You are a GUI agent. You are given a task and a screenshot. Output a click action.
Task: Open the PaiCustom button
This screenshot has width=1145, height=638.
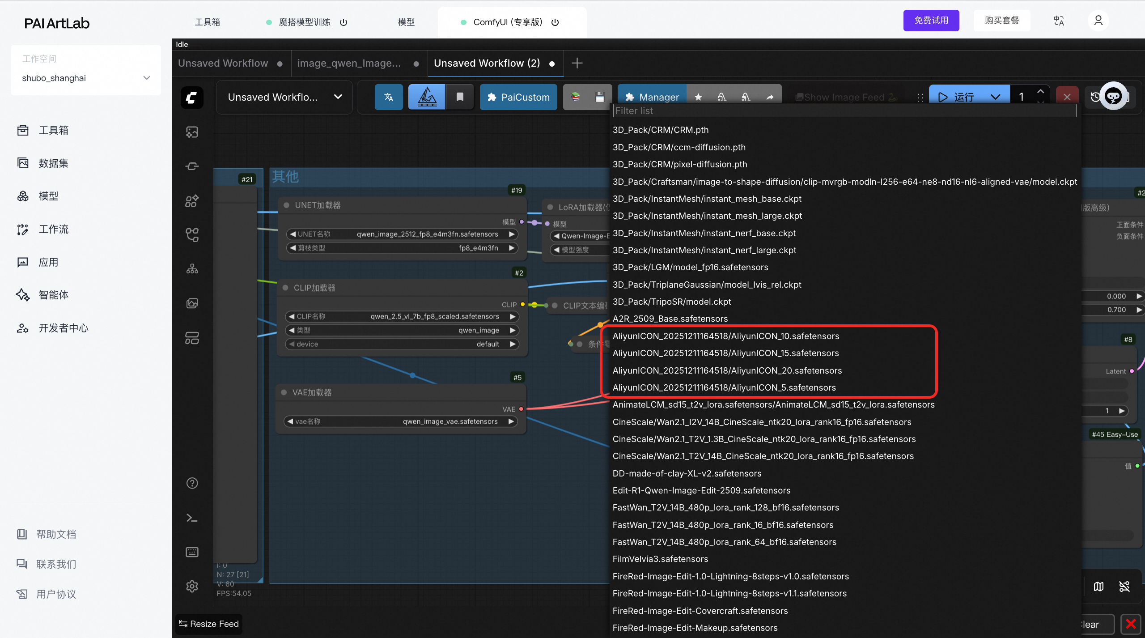(518, 97)
